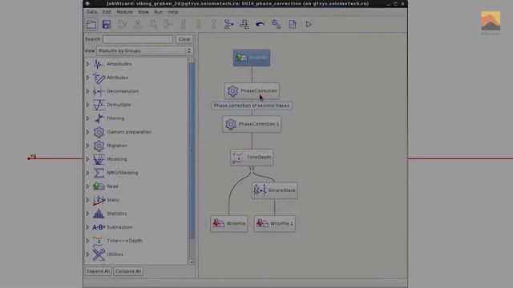Viewport: 513px width, 288px height.
Task: Select the PhaseCorrection 1 node
Action: [x=252, y=124]
